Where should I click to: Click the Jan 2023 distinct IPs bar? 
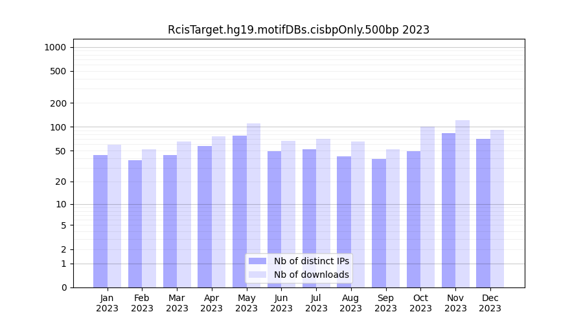[100, 221]
